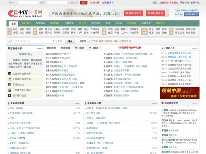Click MORE in the 最新原创曲谱 header

pyautogui.click(x=77, y=103)
